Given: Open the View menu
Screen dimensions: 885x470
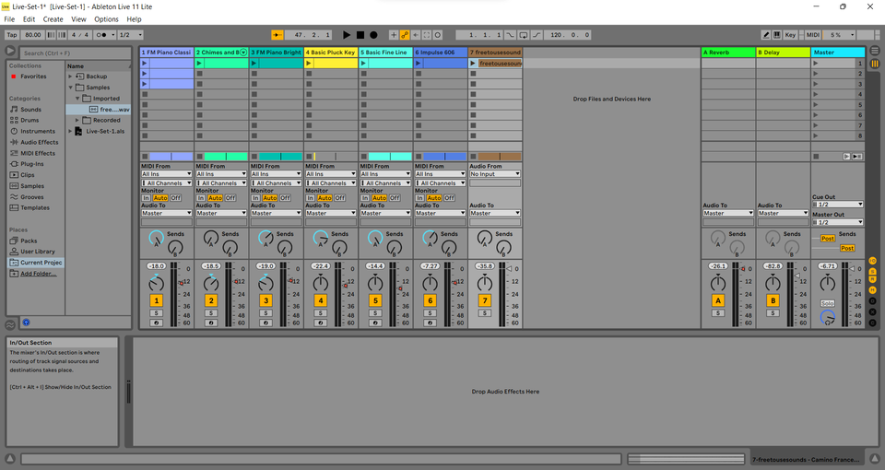Looking at the screenshot, I should click(78, 19).
